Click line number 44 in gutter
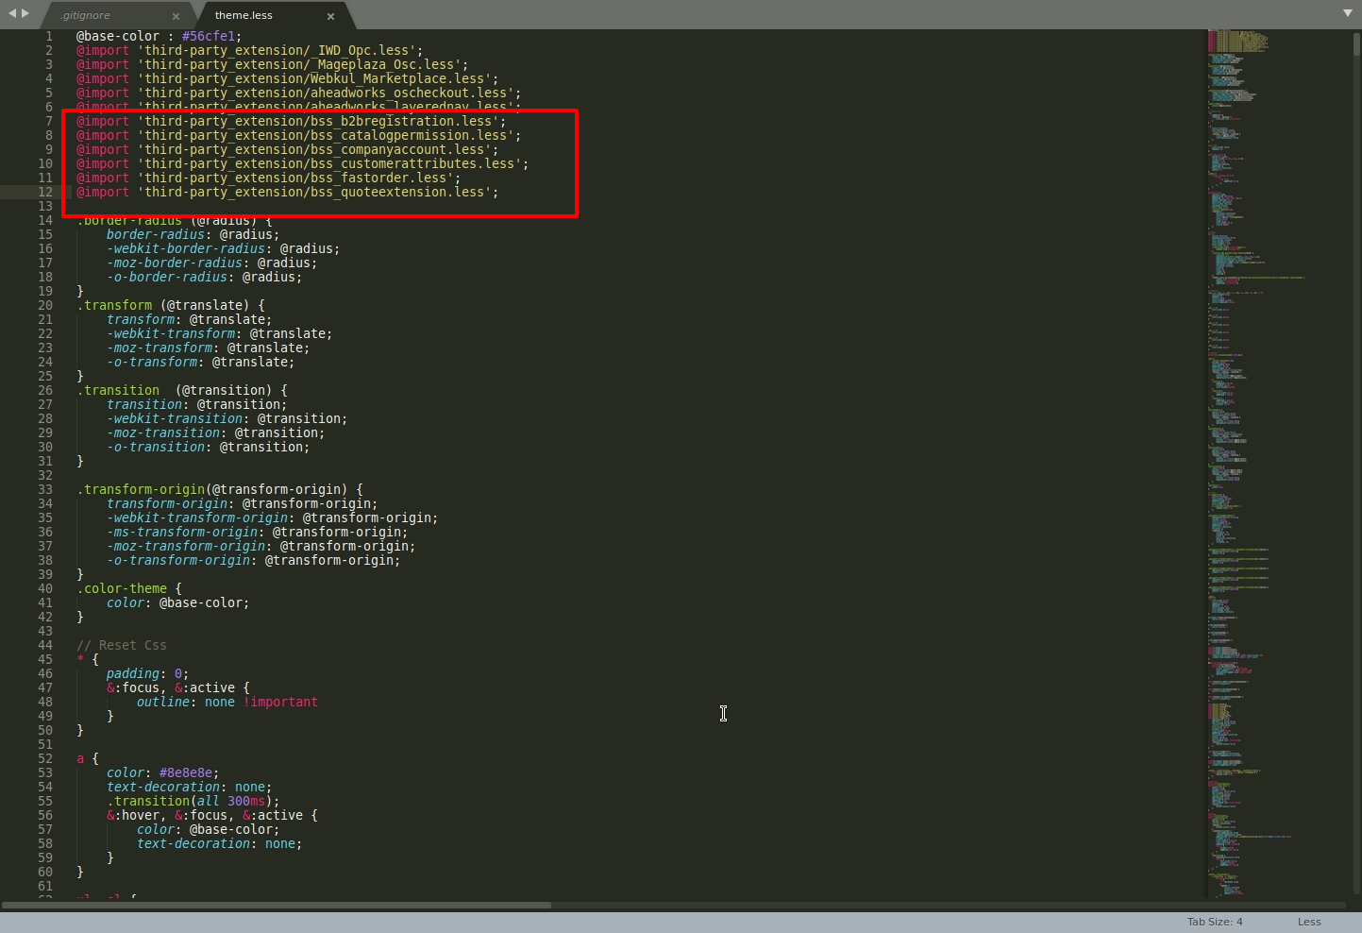Screen dimensions: 1362x933 (x=45, y=645)
